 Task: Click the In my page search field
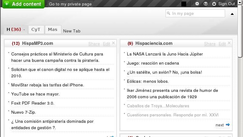click(x=195, y=13)
